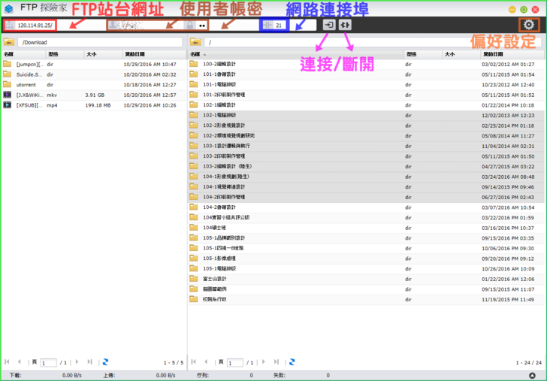Go up a folder in the local pane
The image size is (547, 381).
[9, 43]
